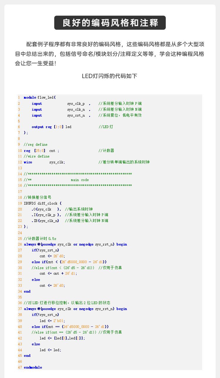
Task: Click the ");" on line 23
Action: 26,227
